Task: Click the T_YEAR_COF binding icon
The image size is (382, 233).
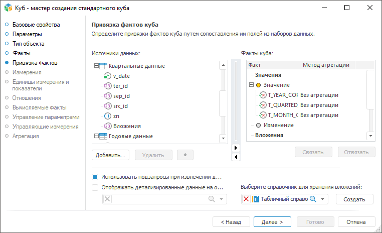Action: click(x=263, y=95)
